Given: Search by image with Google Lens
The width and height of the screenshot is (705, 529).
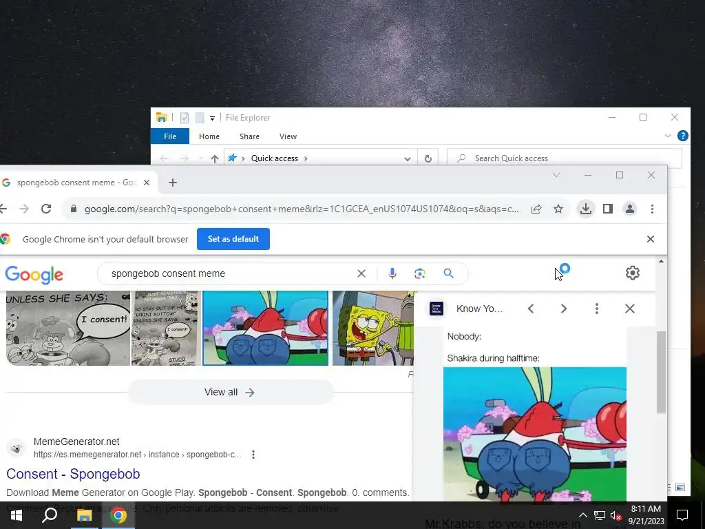Looking at the screenshot, I should coord(419,273).
